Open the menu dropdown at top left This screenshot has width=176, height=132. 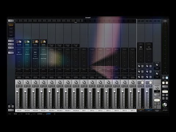click(11, 21)
